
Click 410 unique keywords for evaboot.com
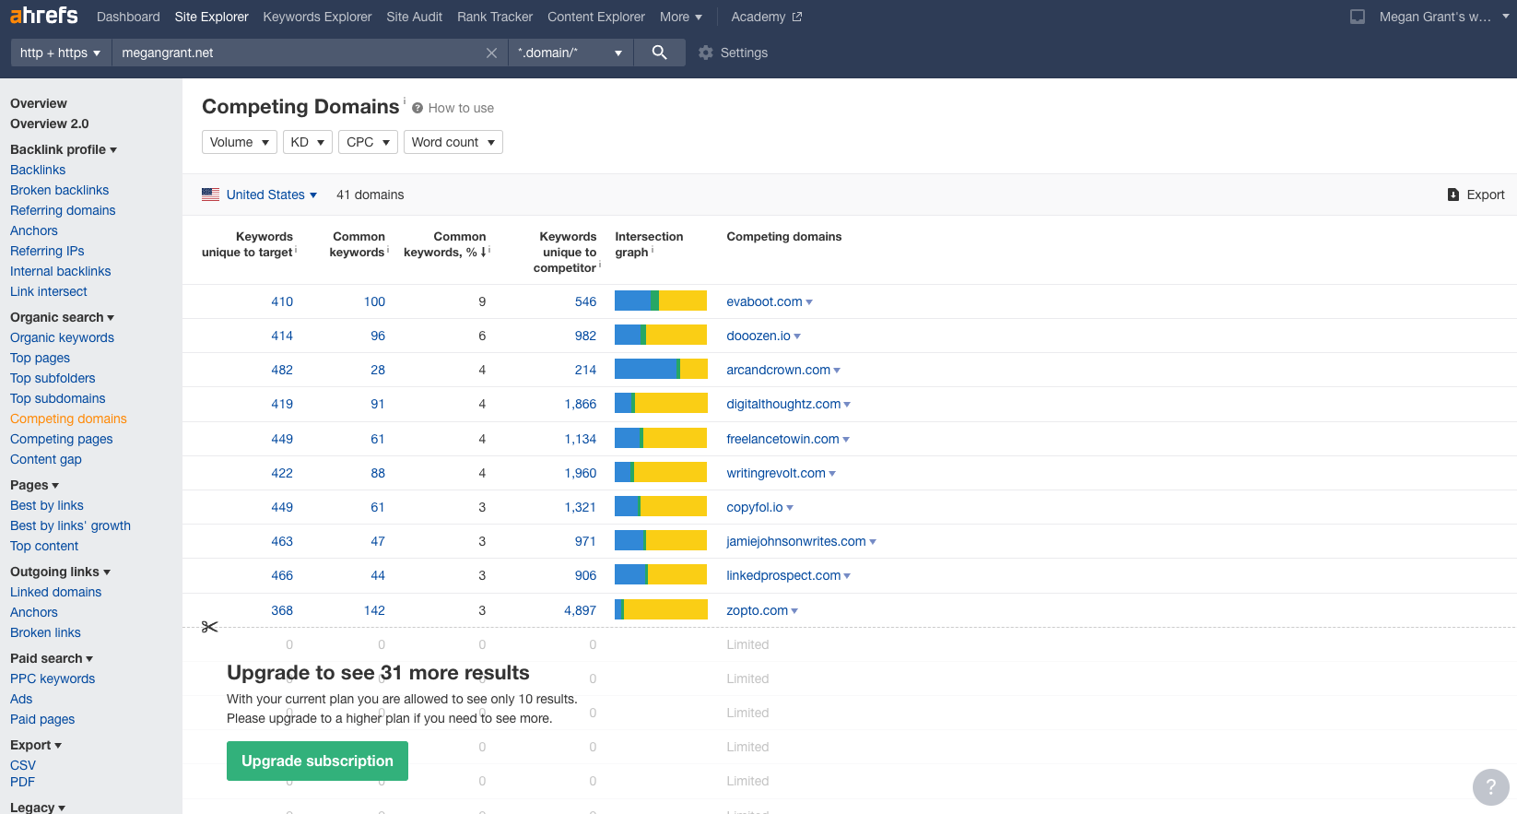(282, 301)
